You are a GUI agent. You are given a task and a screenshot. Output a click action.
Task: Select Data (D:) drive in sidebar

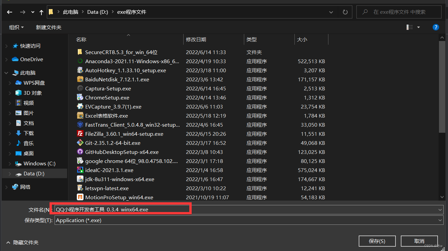34,174
